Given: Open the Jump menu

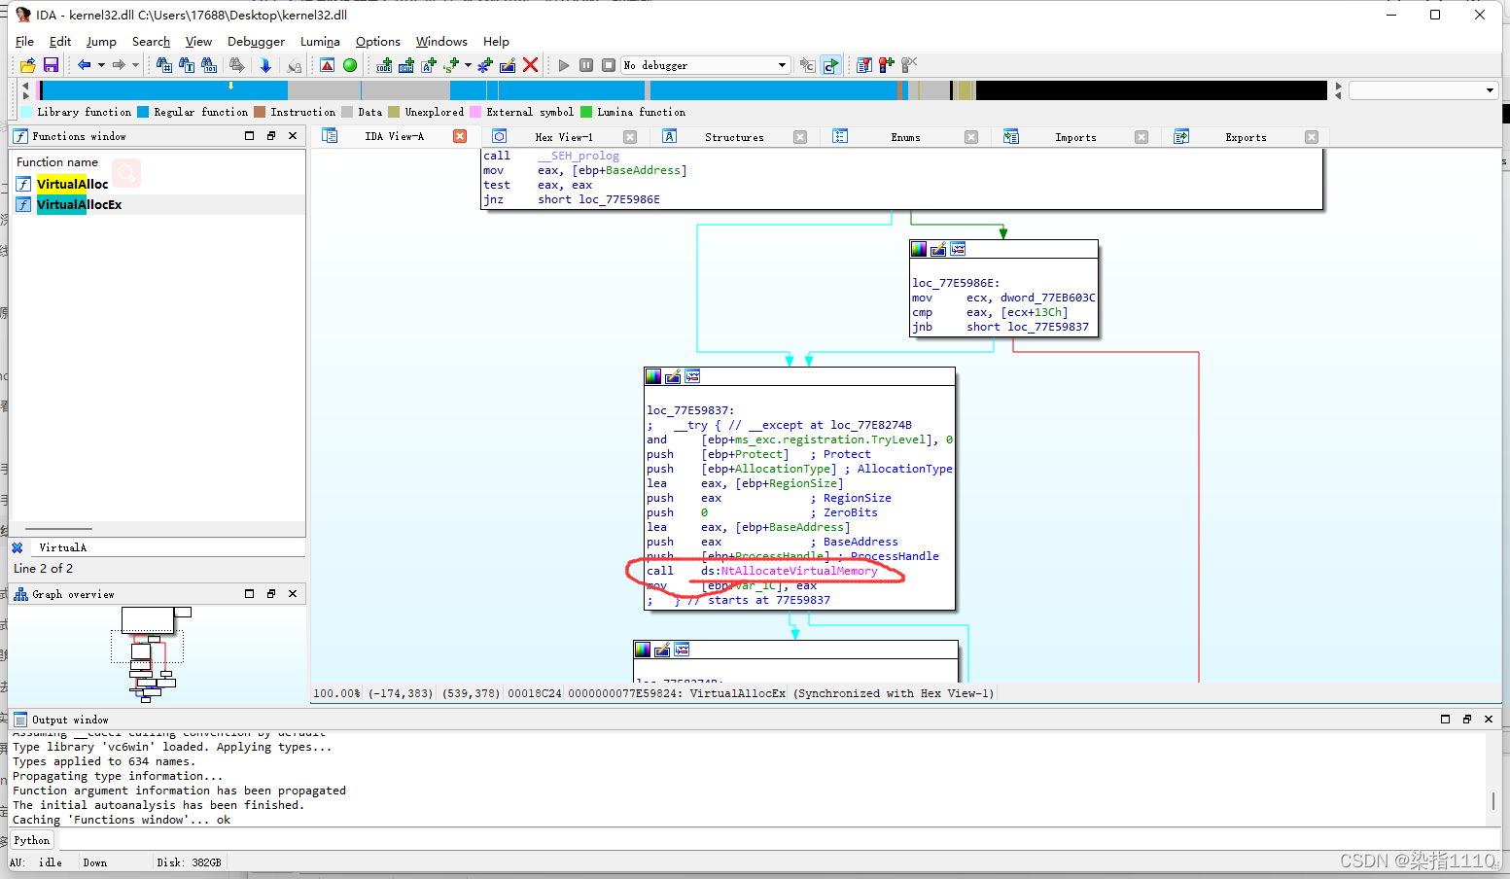Looking at the screenshot, I should click(x=101, y=42).
